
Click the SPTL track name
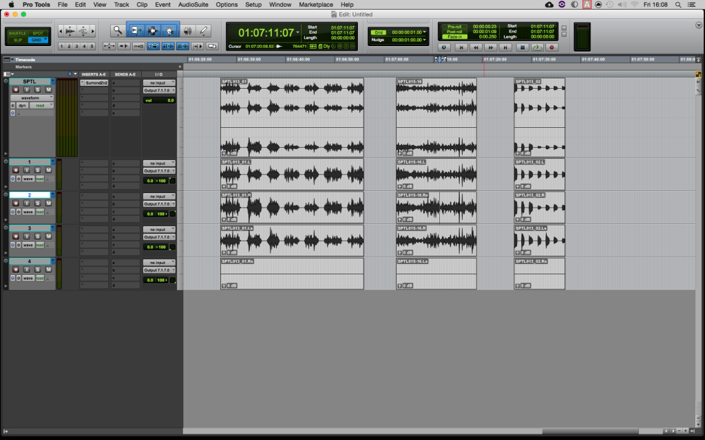point(30,82)
